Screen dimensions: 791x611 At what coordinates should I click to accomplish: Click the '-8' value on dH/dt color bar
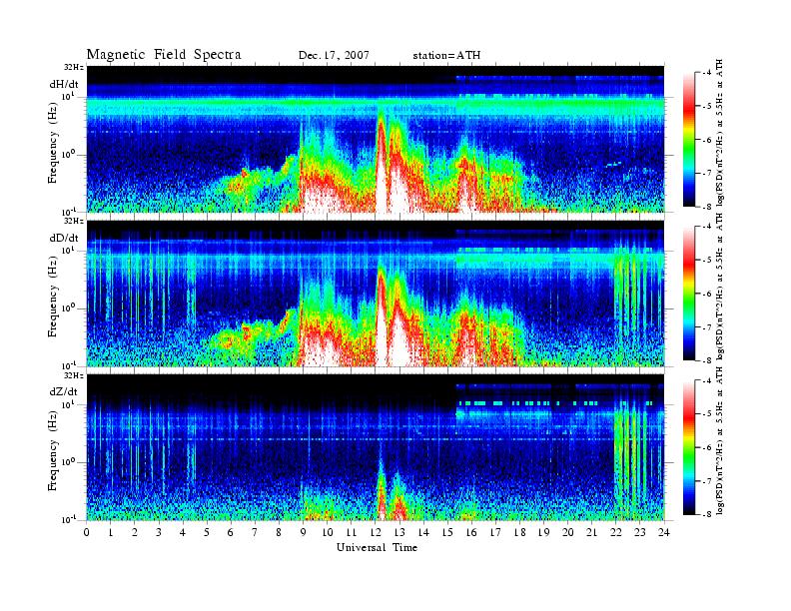pos(707,207)
